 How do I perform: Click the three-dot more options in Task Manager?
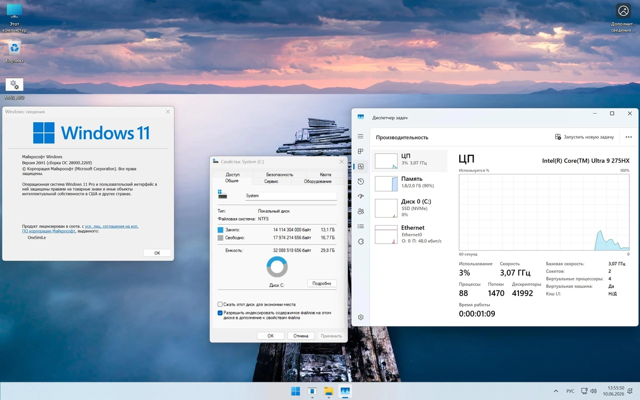[x=628, y=137]
